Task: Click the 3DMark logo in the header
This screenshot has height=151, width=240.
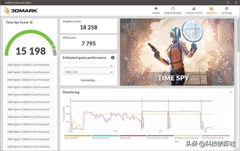Action: click(x=20, y=11)
